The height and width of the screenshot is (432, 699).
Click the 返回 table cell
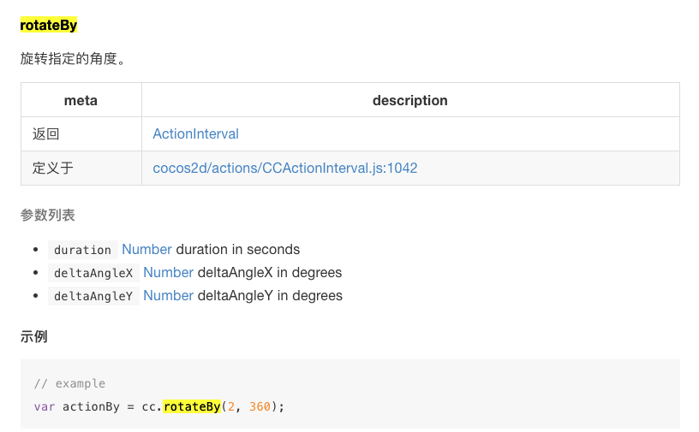46,134
